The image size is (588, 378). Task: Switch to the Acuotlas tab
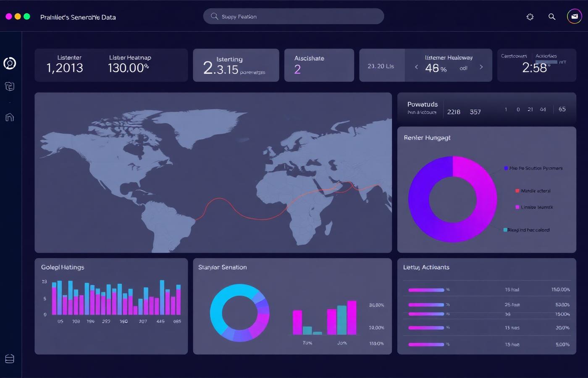coord(546,56)
